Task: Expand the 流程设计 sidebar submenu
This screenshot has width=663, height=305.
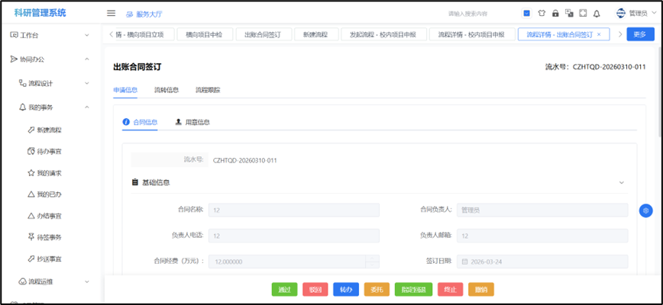Action: (x=53, y=83)
